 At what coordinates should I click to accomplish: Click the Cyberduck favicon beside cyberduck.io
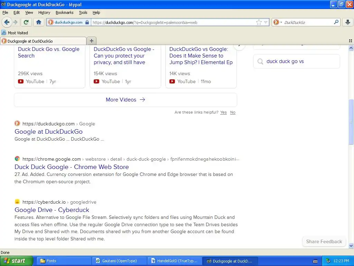[17, 202]
